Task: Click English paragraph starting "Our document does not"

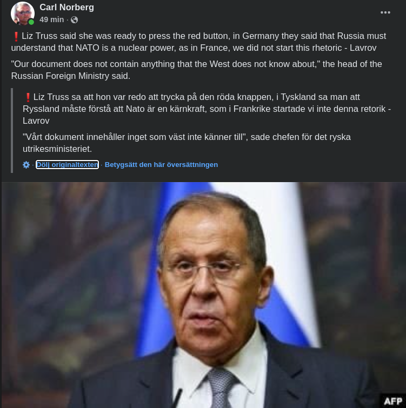Action: [196, 70]
